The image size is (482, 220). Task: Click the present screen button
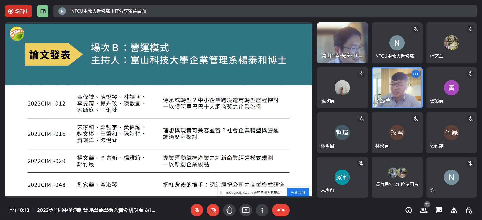(x=246, y=210)
